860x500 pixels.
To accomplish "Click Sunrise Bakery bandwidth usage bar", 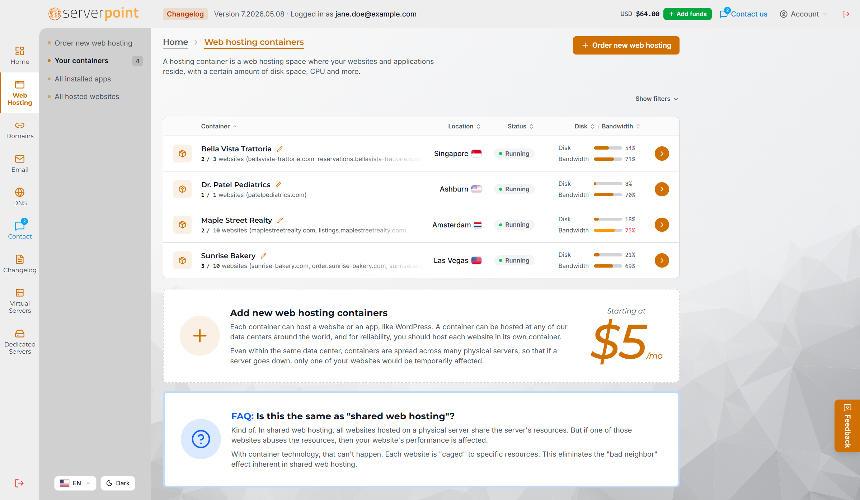I will click(x=608, y=266).
